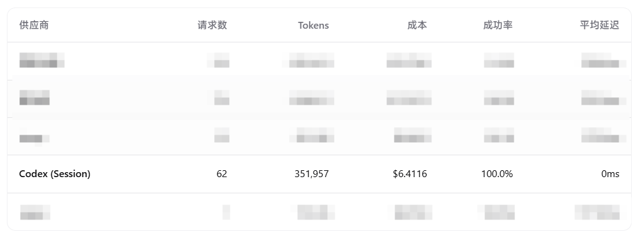Click the 0ms average latency cell
The height and width of the screenshot is (237, 643).
point(610,174)
